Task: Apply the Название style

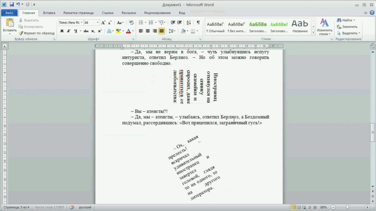Action: pos(300,27)
